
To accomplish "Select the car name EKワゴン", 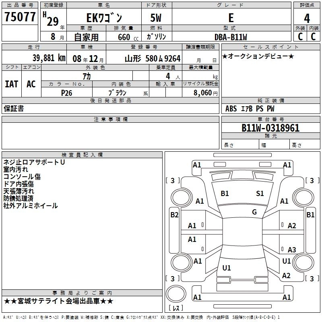I will pyautogui.click(x=104, y=18).
